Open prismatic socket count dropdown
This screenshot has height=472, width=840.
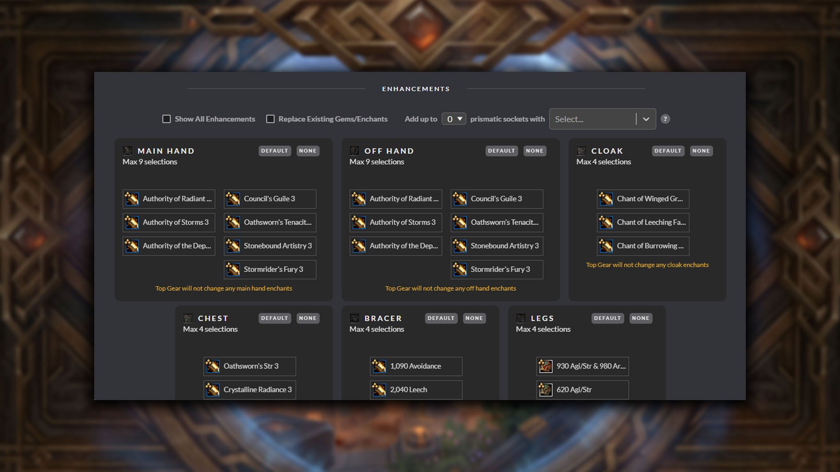[x=454, y=119]
